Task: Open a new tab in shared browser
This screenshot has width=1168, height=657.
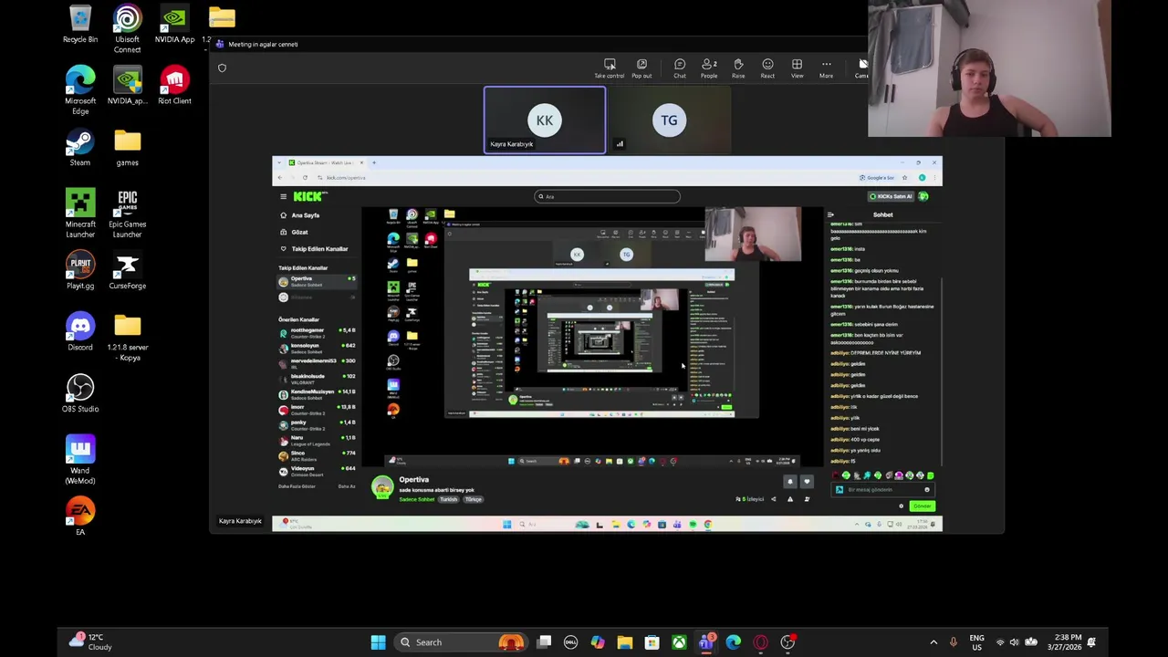Action: (373, 162)
